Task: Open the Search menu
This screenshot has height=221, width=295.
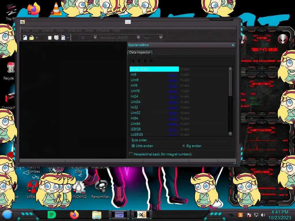Action: [48, 30]
